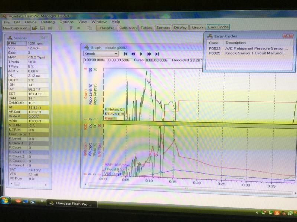This screenshot has height=222, width=297.
Task: Close the Sensors panel
Action: pos(43,38)
